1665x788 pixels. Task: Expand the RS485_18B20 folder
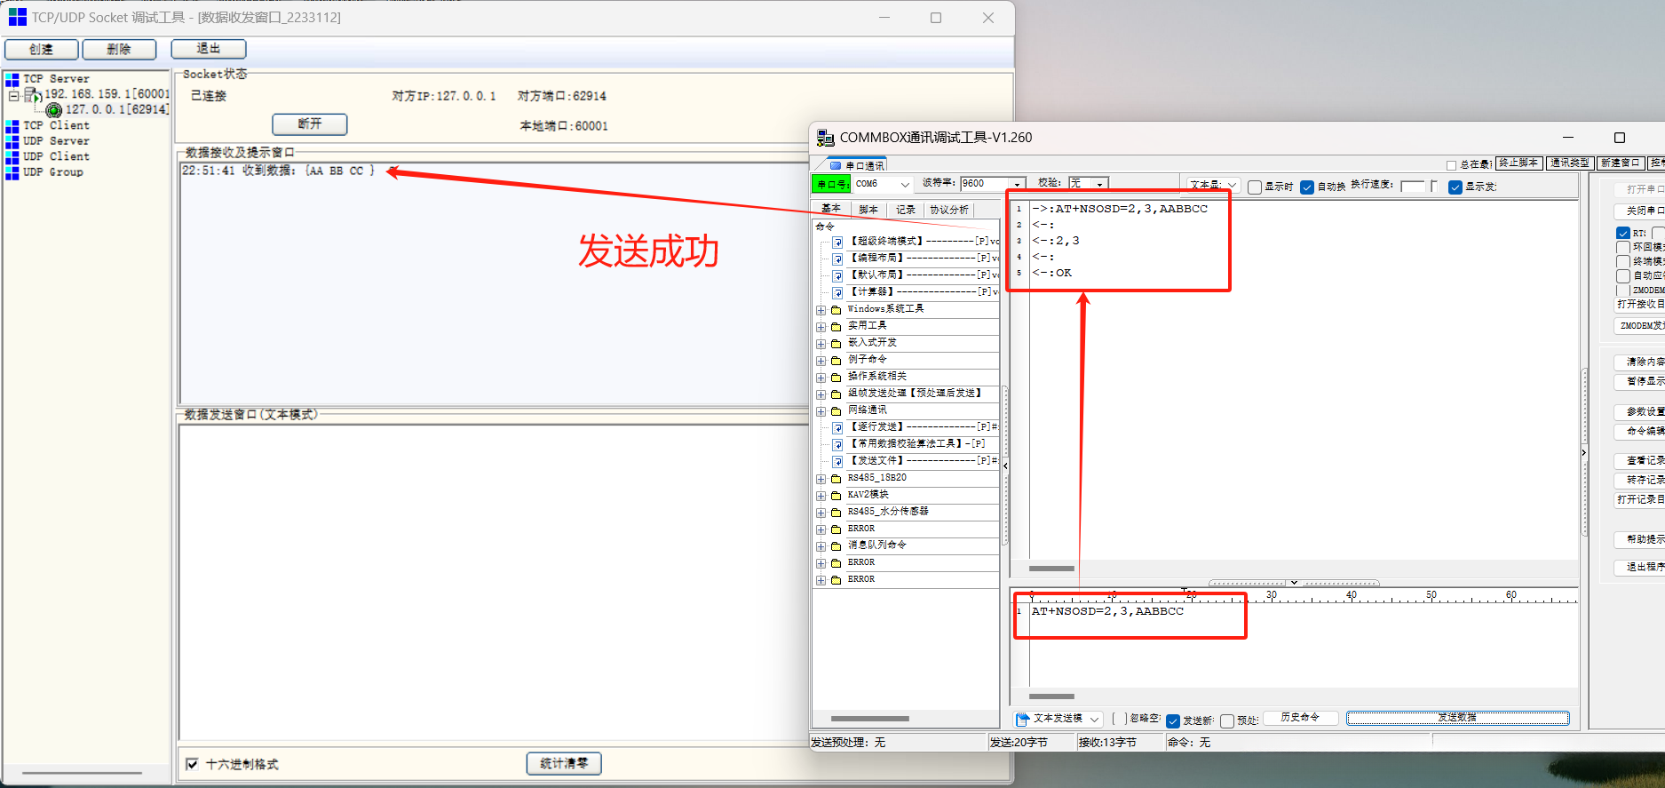pyautogui.click(x=821, y=479)
